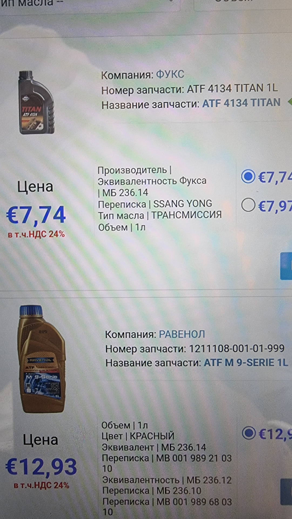Image resolution: width=292 pixels, height=519 pixels.
Task: Open the ФУКС company link
Action: pos(170,74)
